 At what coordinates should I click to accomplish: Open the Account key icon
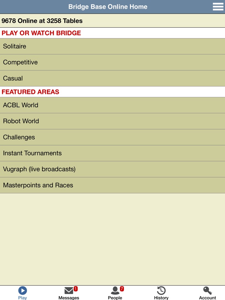(208, 291)
